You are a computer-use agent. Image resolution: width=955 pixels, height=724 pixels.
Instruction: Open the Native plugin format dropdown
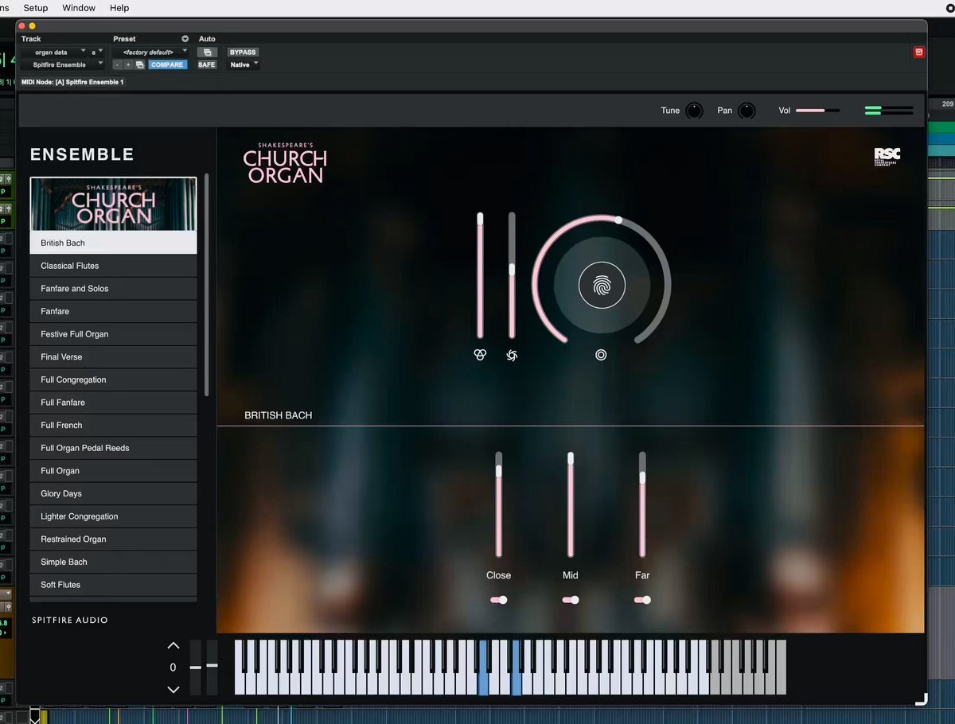pyautogui.click(x=244, y=64)
